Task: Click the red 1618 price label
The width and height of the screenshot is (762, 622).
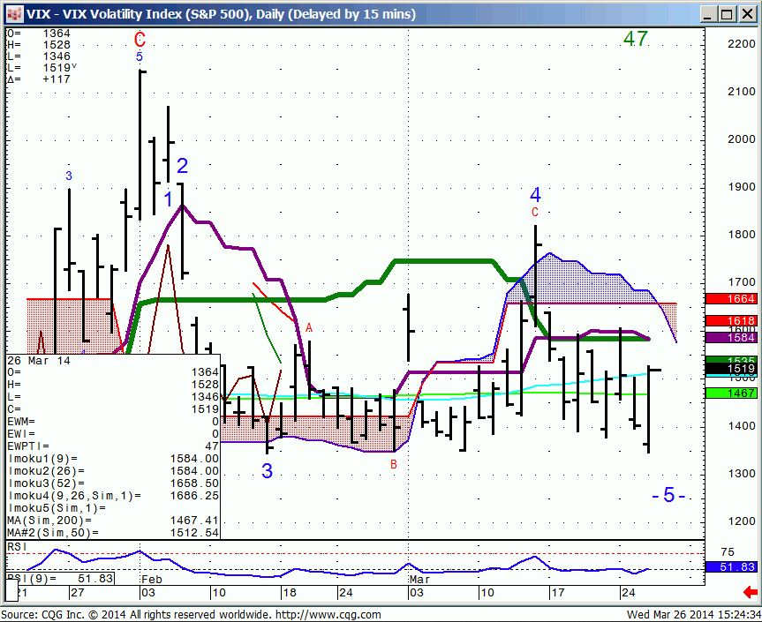Action: click(x=731, y=320)
